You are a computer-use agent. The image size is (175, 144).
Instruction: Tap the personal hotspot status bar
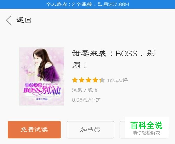click(88, 4)
